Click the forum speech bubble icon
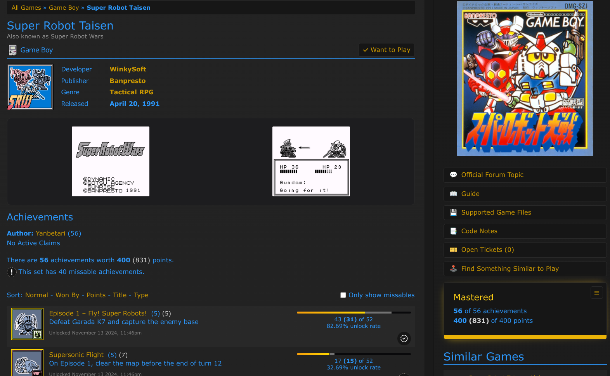 pos(453,175)
